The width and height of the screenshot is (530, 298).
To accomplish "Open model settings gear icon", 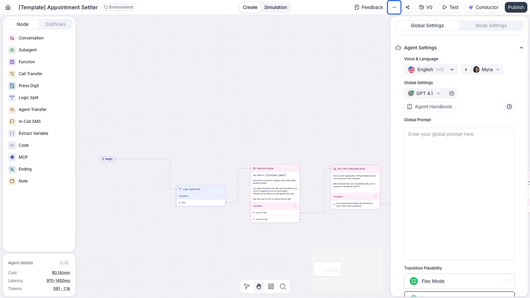I will tap(452, 94).
